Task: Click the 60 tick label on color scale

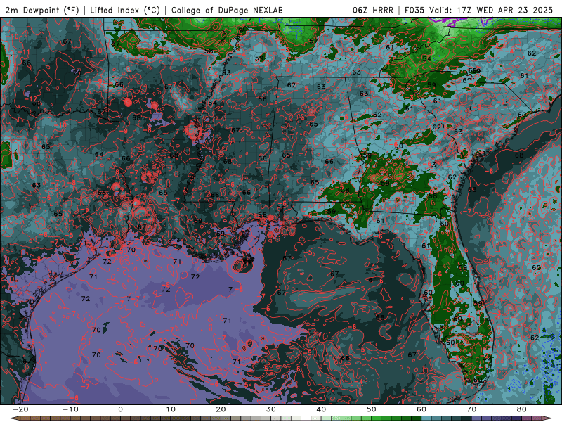Action: pyautogui.click(x=421, y=409)
